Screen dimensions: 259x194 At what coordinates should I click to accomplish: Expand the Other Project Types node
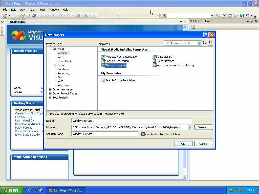[50, 93]
